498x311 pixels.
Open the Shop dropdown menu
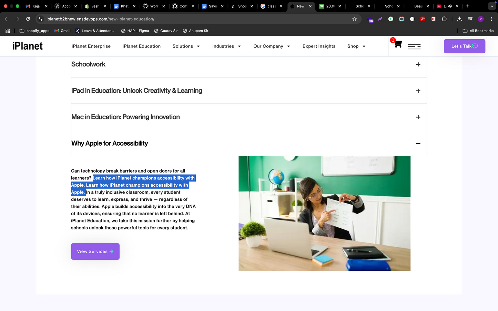pyautogui.click(x=356, y=46)
